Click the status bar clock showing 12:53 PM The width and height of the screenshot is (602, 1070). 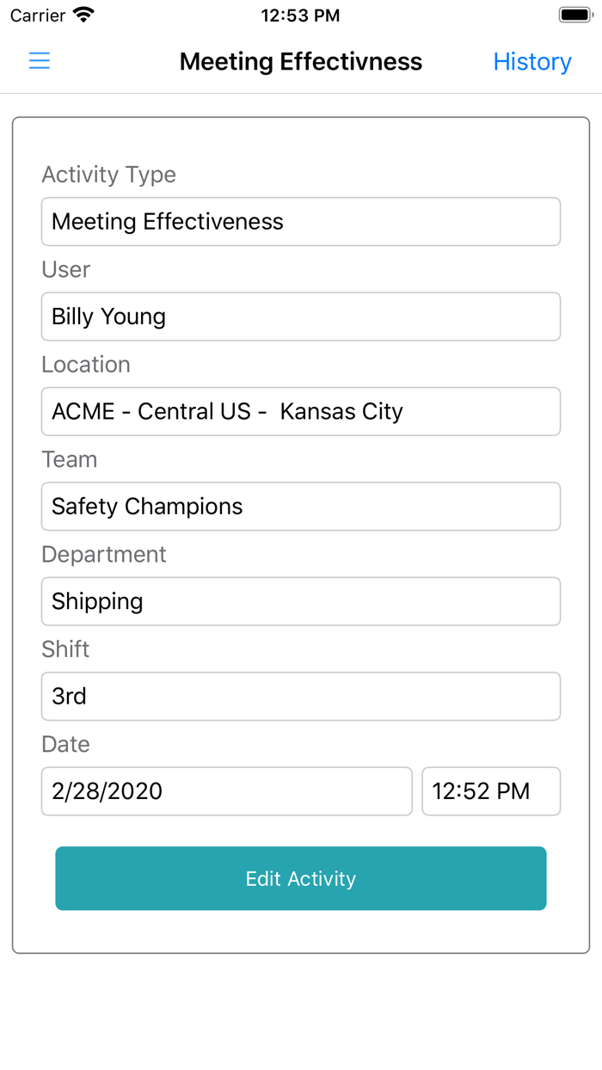point(300,15)
